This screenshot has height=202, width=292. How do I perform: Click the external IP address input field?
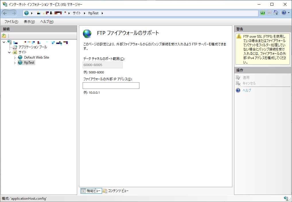pyautogui.click(x=111, y=85)
